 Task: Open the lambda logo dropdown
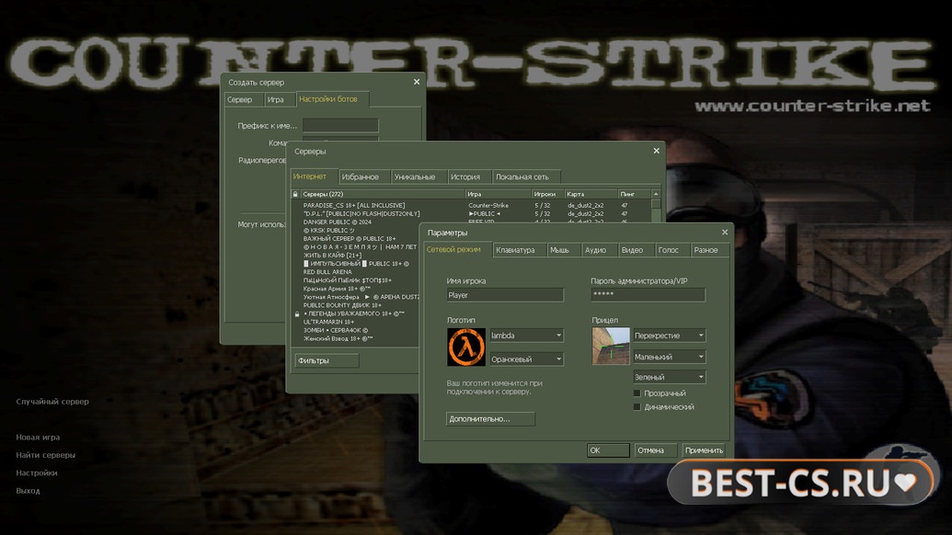coord(526,336)
